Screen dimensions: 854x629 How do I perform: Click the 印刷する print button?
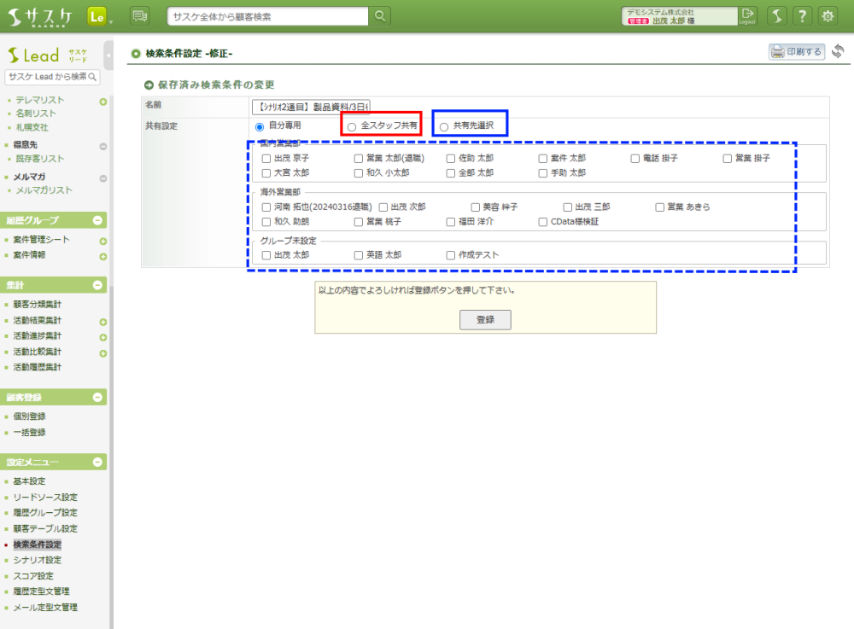[797, 52]
